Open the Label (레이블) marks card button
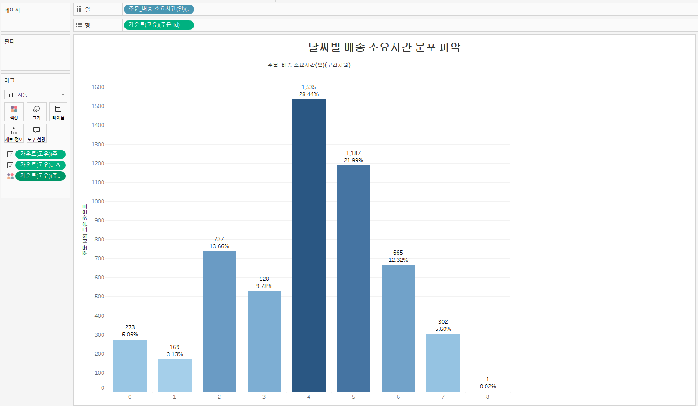The image size is (698, 406). pyautogui.click(x=58, y=112)
